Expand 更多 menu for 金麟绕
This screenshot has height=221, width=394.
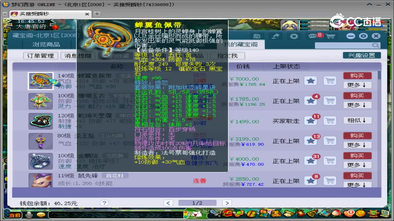pos(357,165)
